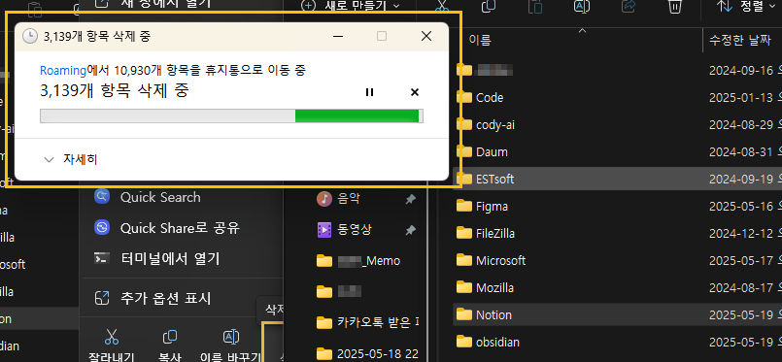Click the 2024-12-12 date for FileZilla
This screenshot has width=782, height=362.
(741, 233)
